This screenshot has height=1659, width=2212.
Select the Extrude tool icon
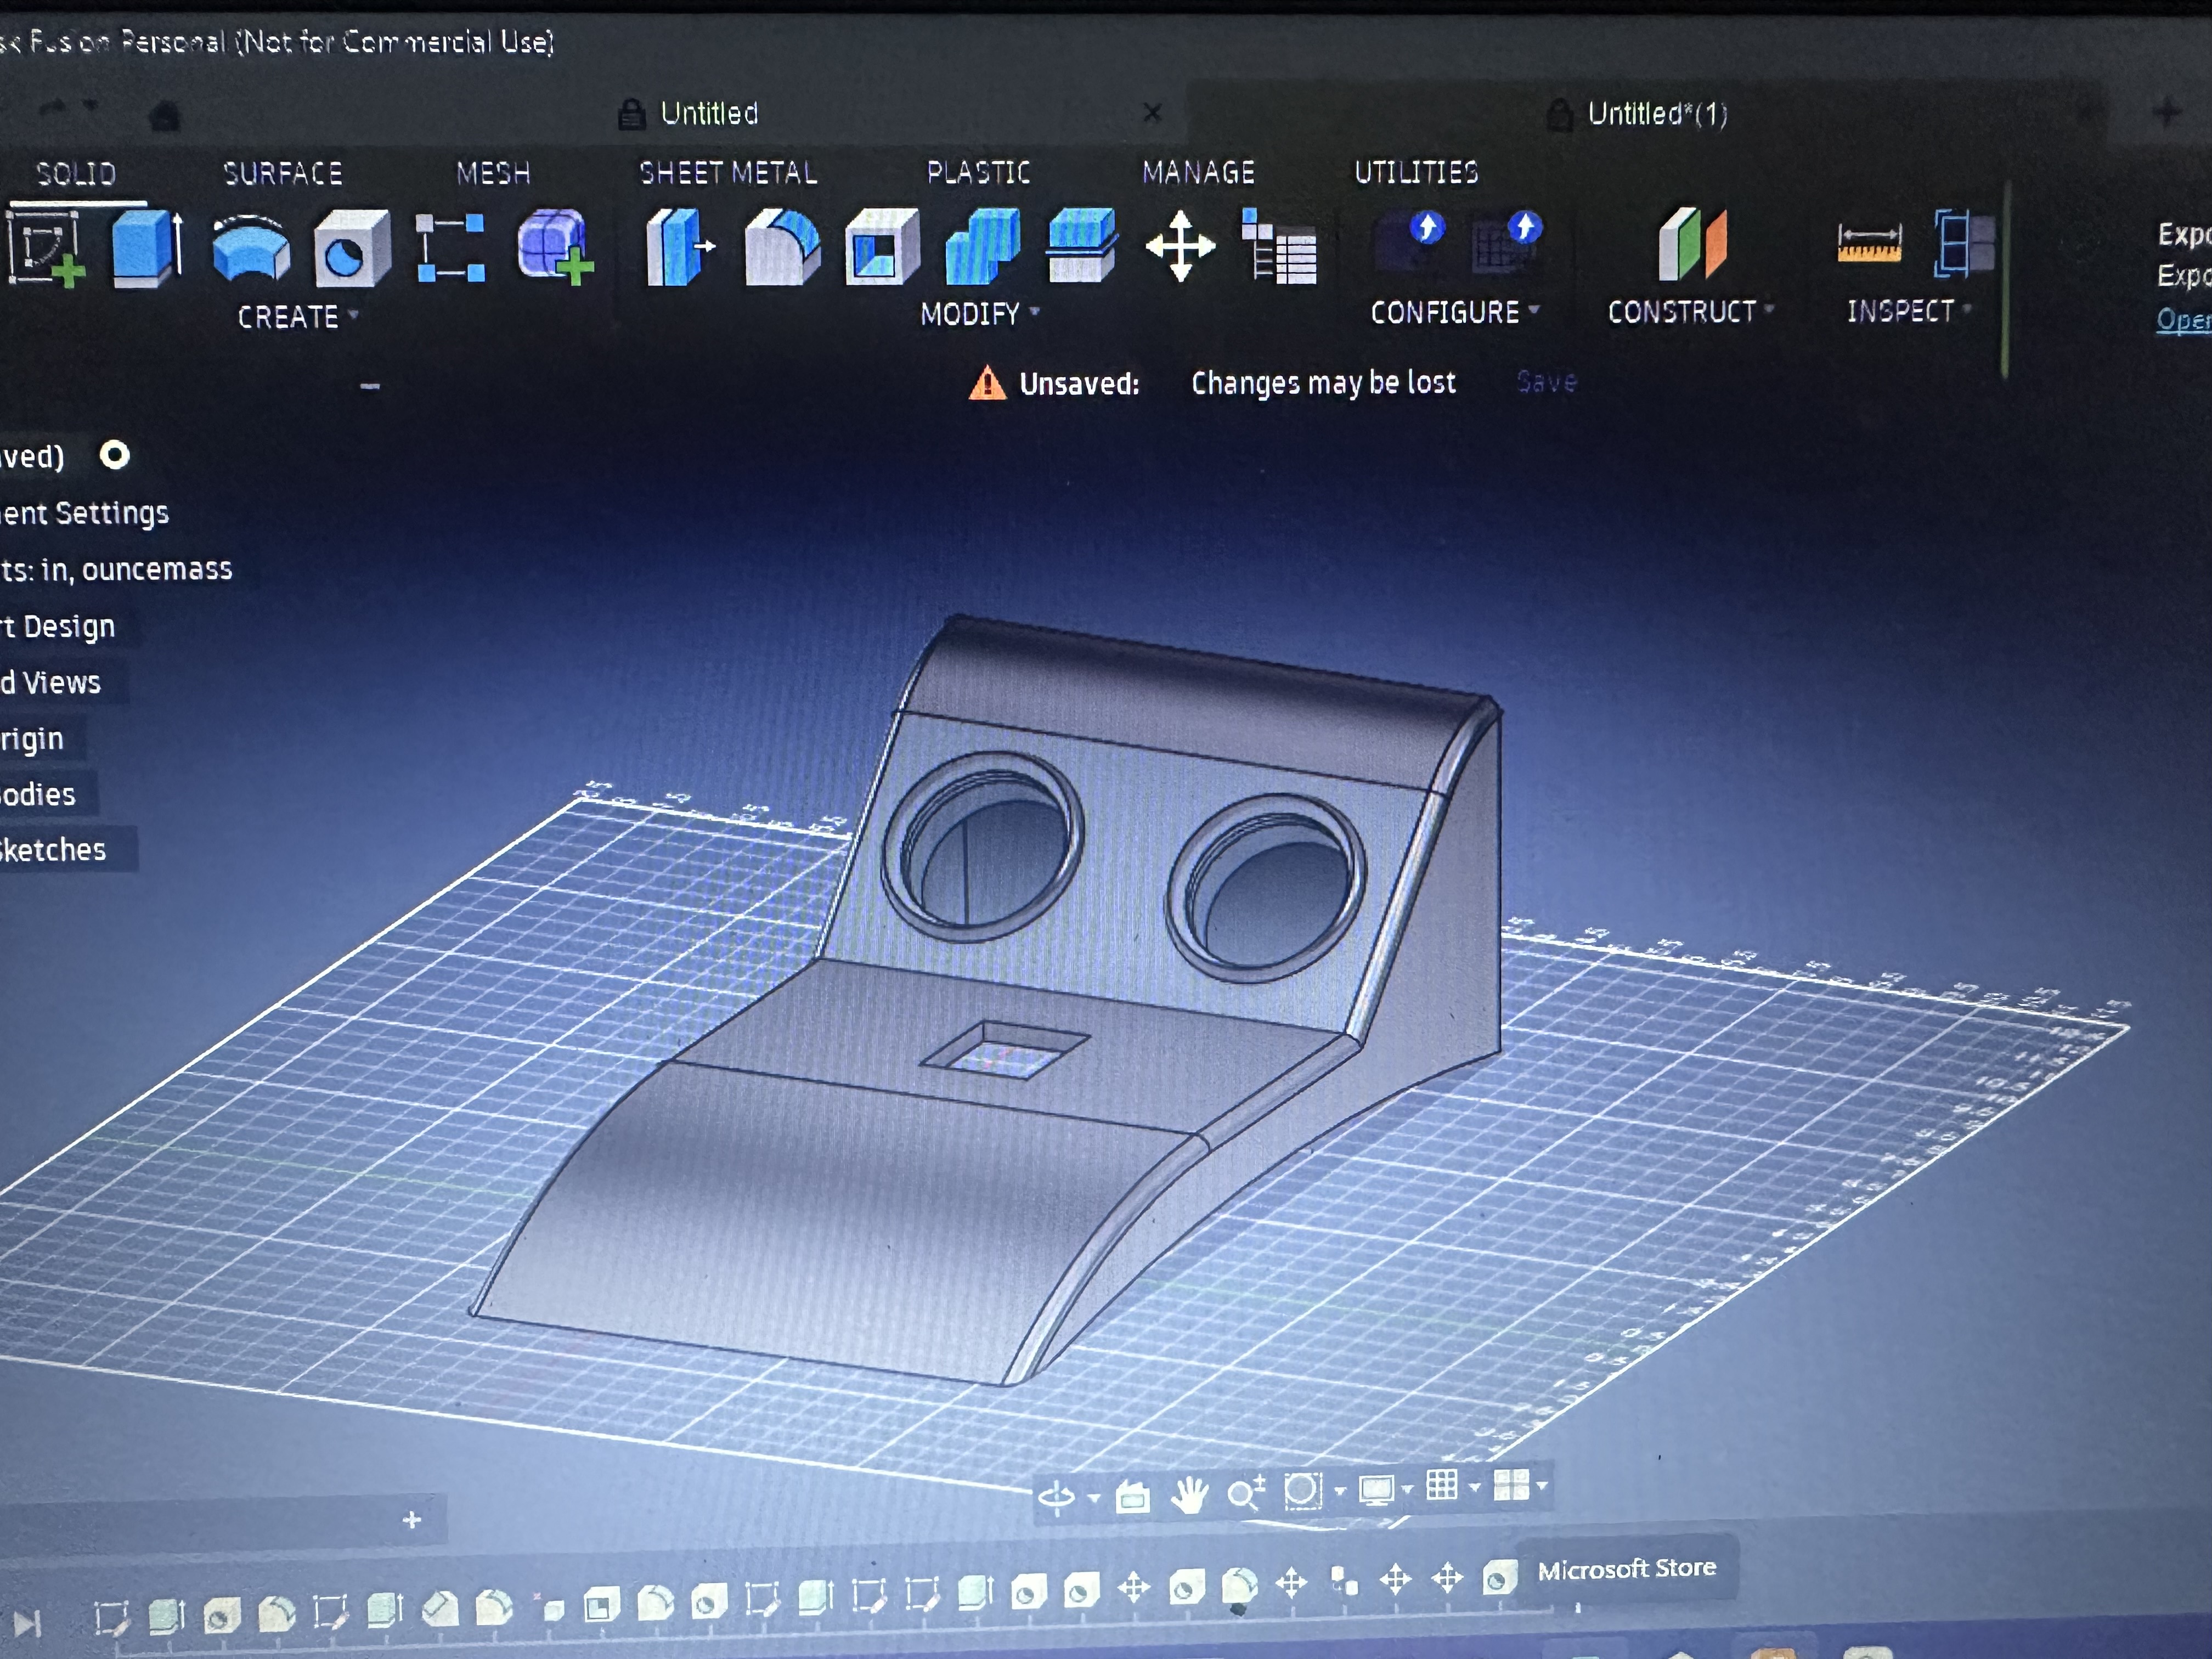(x=147, y=248)
